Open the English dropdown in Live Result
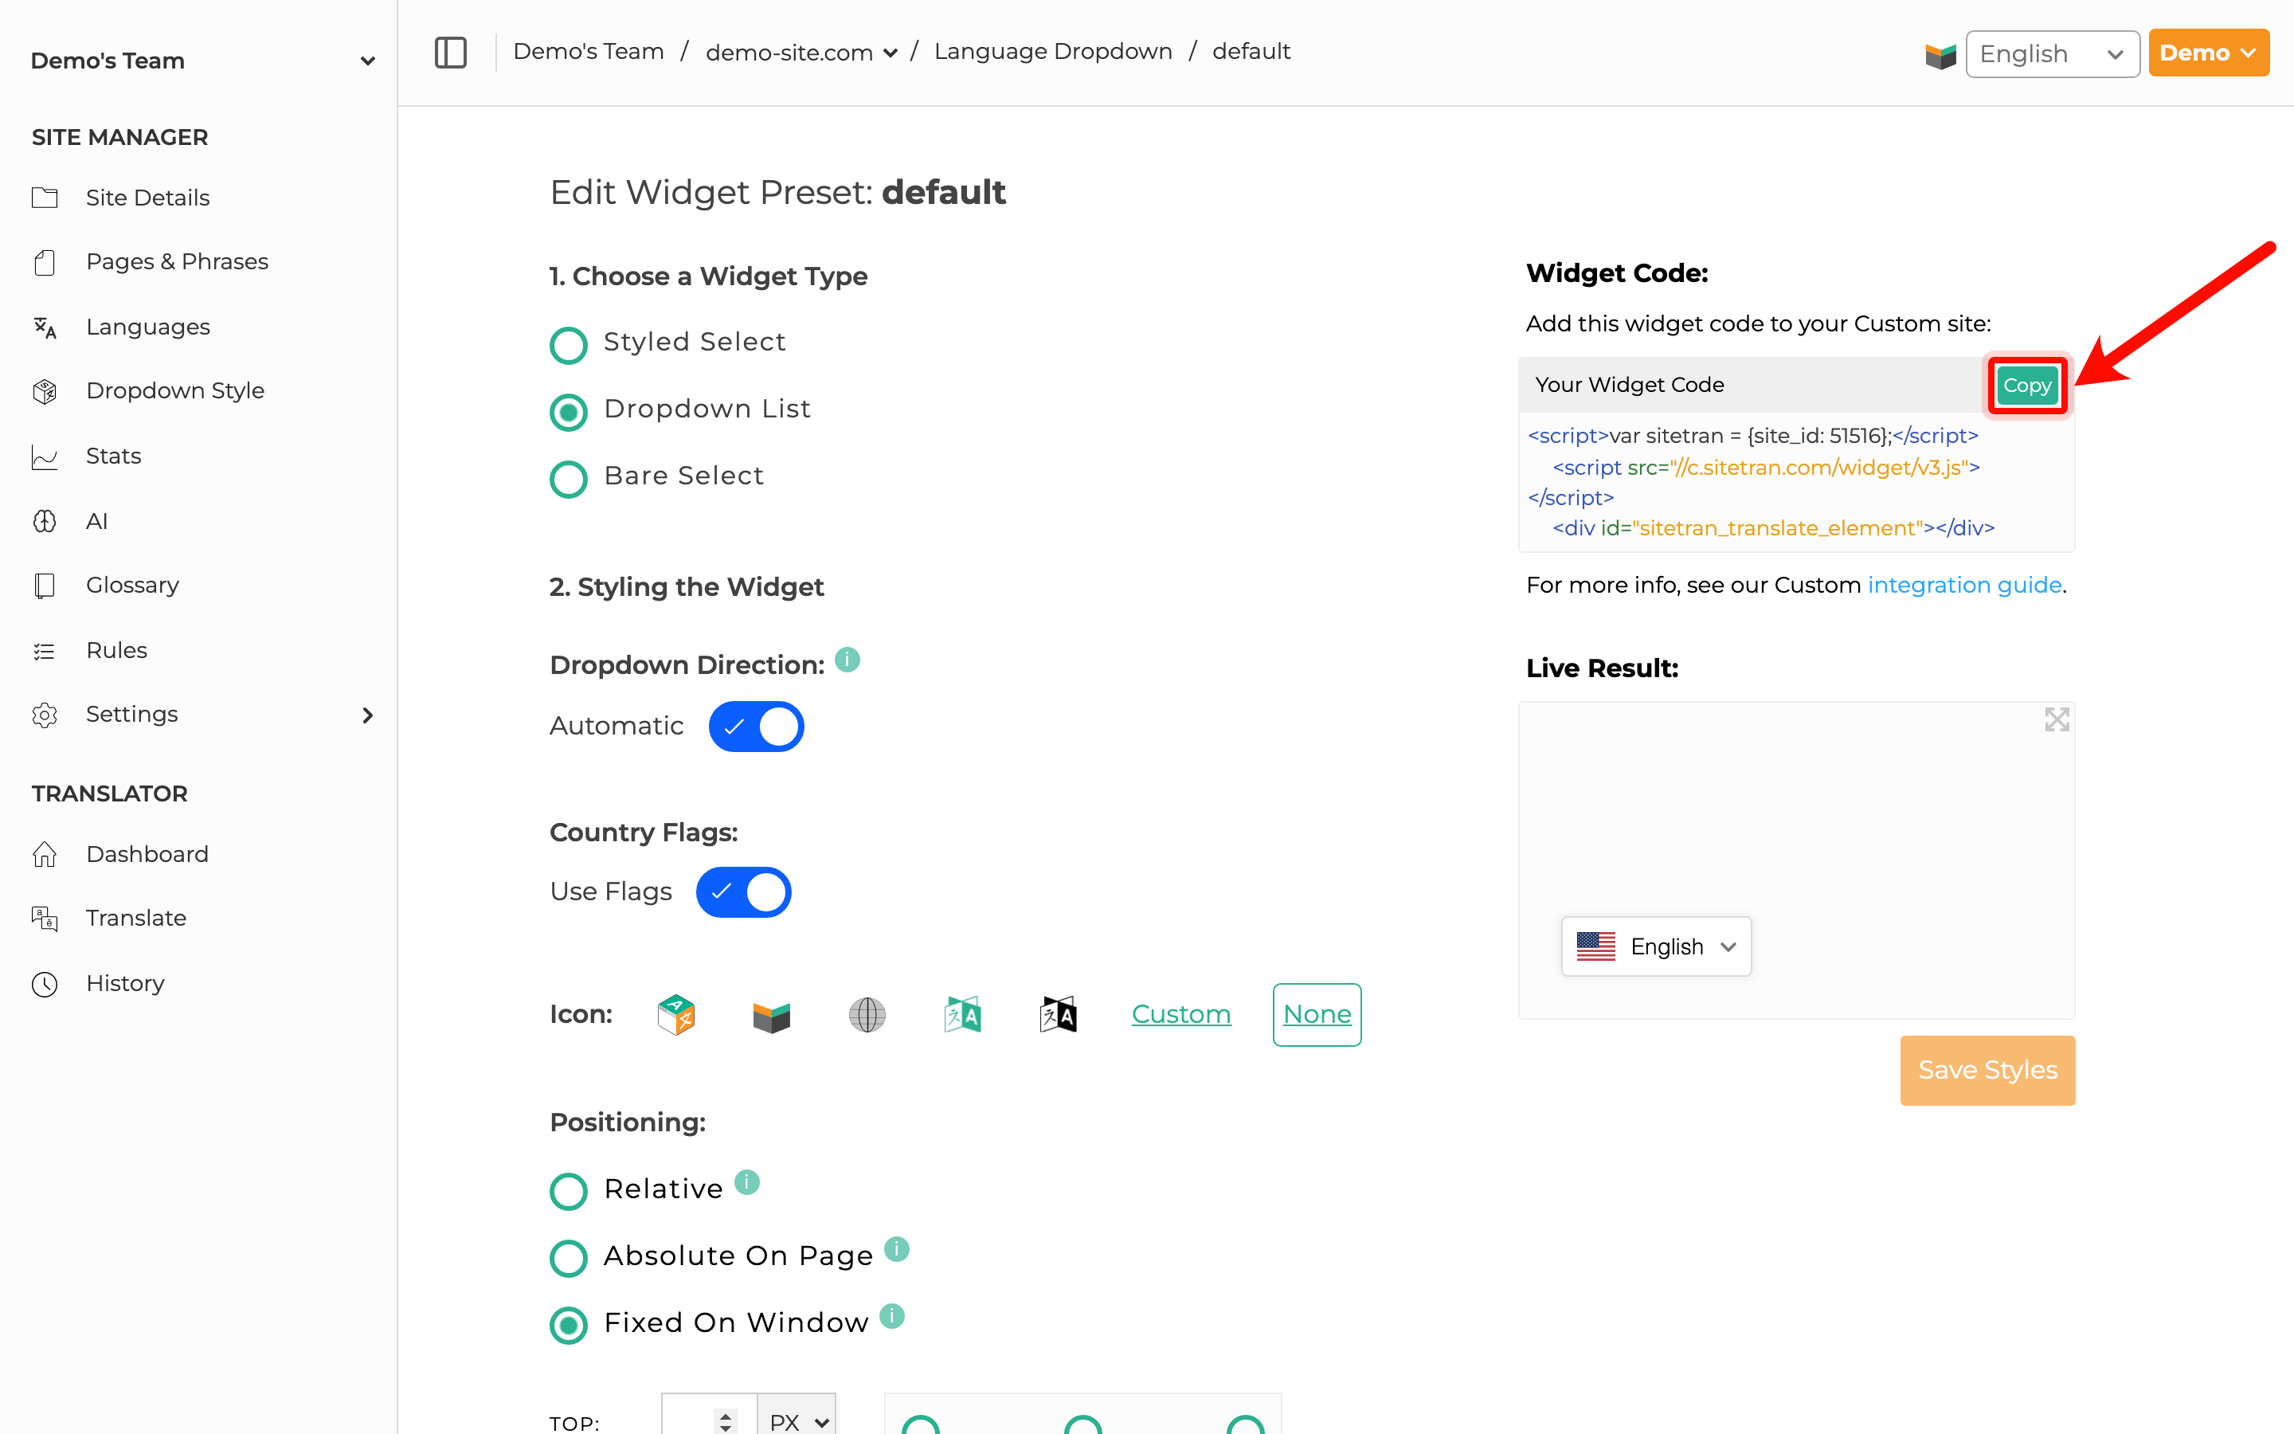Image resolution: width=2294 pixels, height=1434 pixels. pyautogui.click(x=1656, y=946)
